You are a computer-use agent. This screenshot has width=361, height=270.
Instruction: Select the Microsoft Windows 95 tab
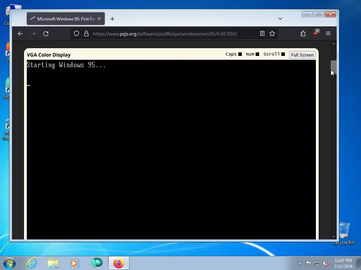point(66,19)
